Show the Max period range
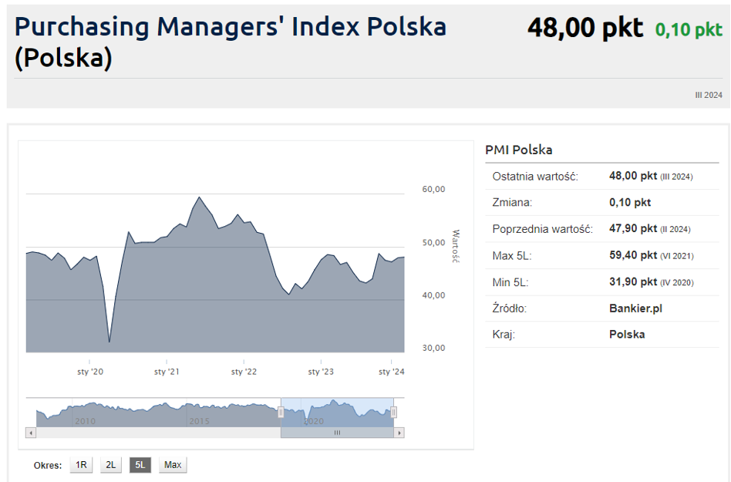The image size is (731, 482). point(173,464)
